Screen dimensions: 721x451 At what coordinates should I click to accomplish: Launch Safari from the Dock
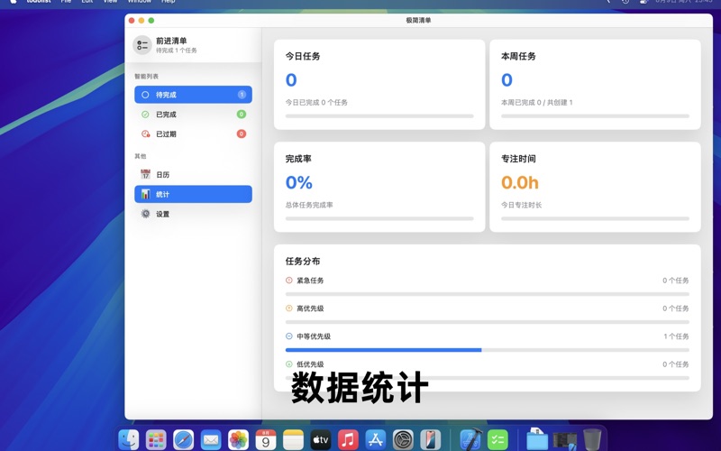[x=184, y=440]
